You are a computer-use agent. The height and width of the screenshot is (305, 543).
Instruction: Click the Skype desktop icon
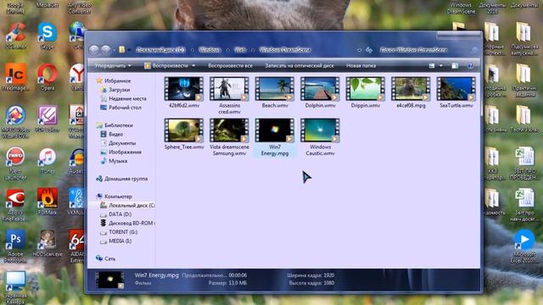click(x=48, y=36)
